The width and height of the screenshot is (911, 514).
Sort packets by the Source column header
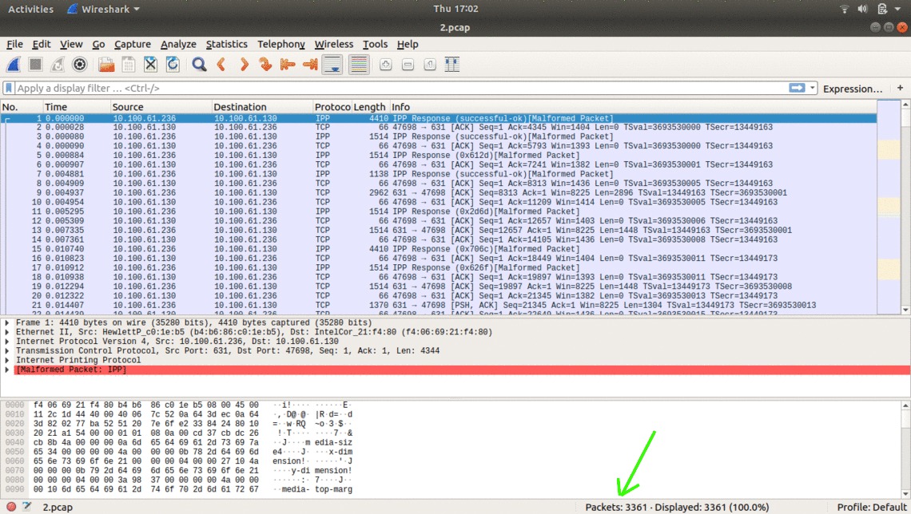coord(161,107)
